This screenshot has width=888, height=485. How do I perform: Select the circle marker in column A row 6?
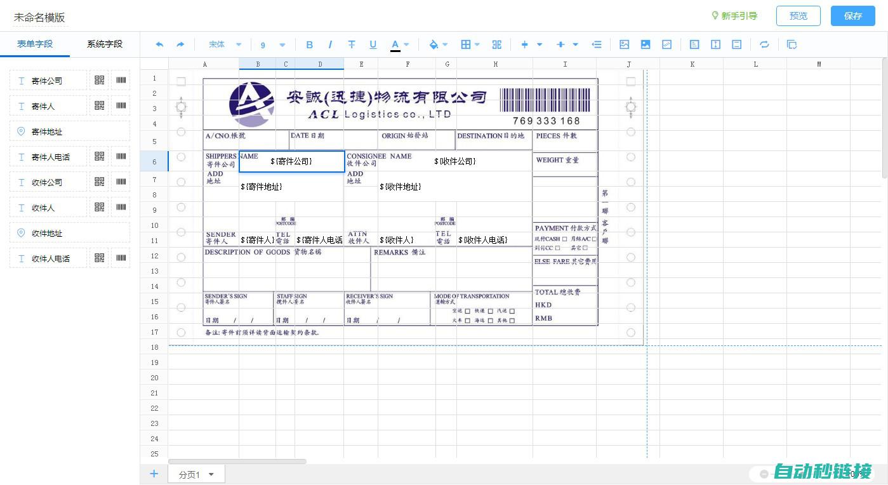click(x=181, y=157)
